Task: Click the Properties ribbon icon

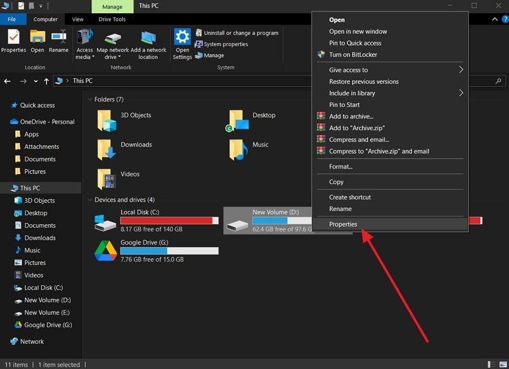Action: [13, 41]
